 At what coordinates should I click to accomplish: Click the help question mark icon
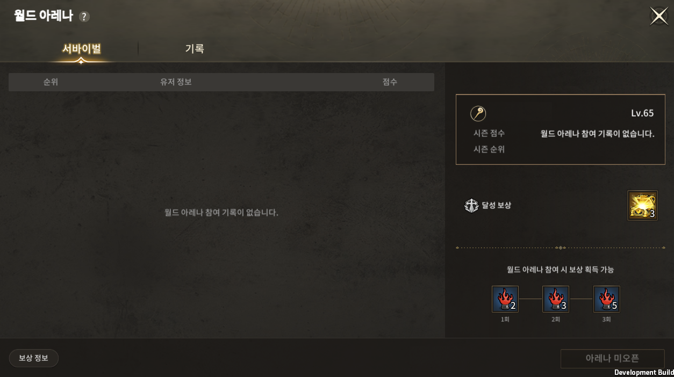click(84, 17)
